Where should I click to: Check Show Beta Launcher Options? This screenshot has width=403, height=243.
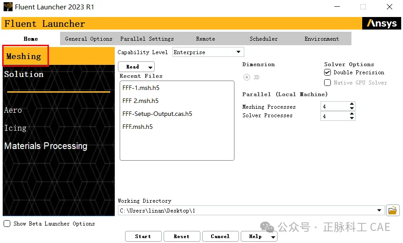point(7,223)
